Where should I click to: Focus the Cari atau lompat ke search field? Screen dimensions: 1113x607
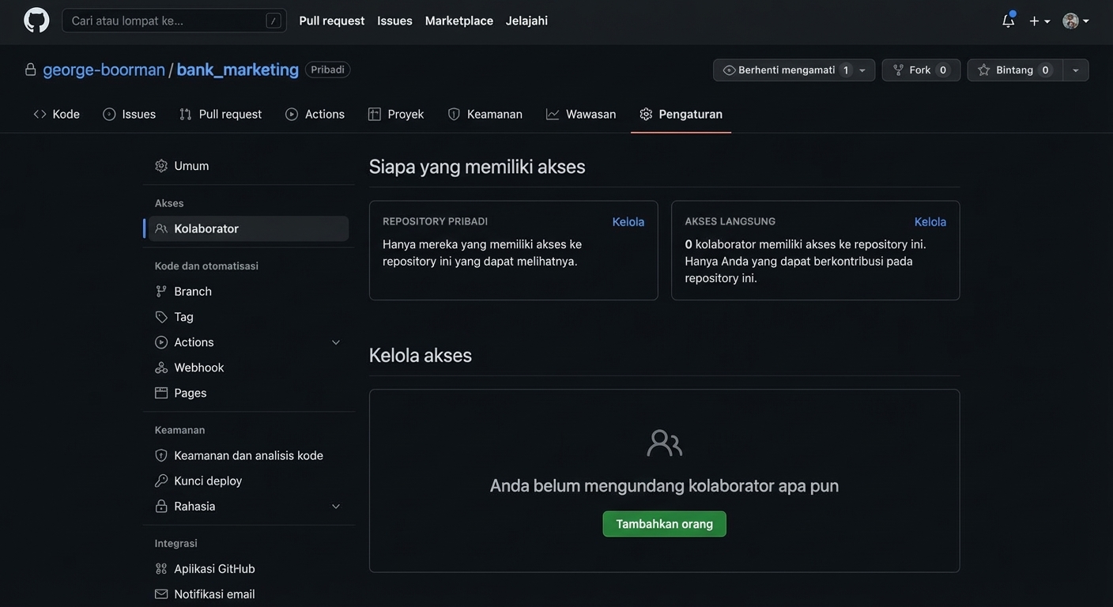click(x=174, y=21)
